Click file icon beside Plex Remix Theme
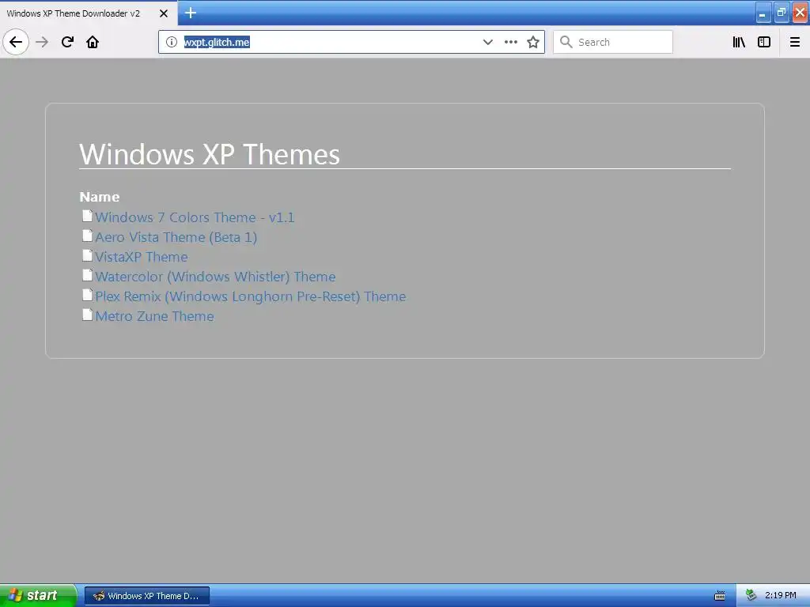810x607 pixels. click(x=87, y=295)
